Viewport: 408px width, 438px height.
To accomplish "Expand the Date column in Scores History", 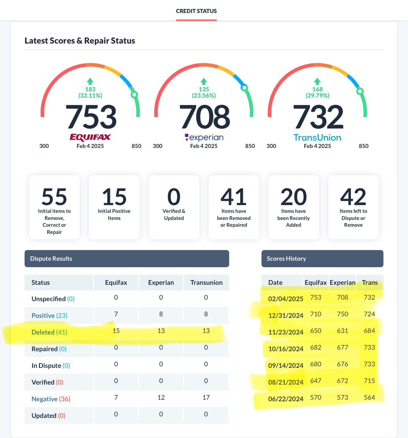I will [x=275, y=282].
